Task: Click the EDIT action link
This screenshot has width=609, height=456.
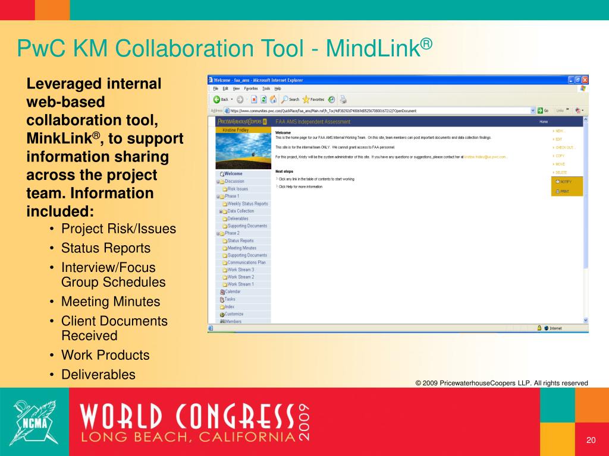Action: [558, 139]
